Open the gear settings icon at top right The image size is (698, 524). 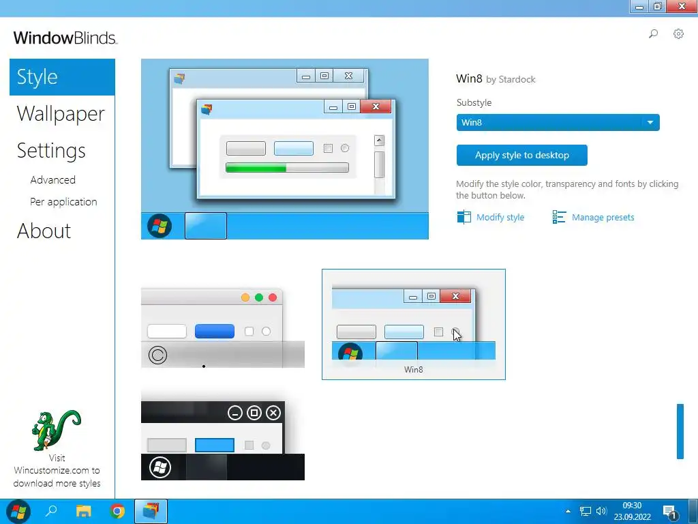point(678,34)
